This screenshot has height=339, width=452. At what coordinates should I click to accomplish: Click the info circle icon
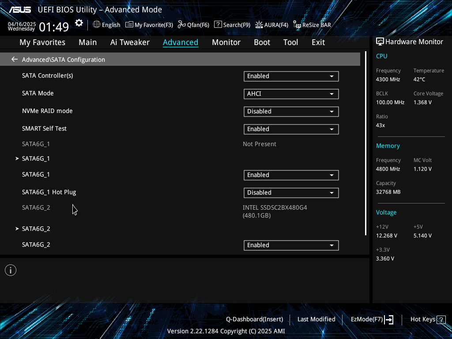coord(11,270)
